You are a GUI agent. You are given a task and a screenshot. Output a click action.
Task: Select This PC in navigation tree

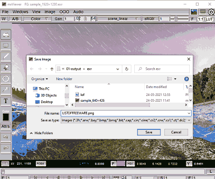[x=41, y=89]
